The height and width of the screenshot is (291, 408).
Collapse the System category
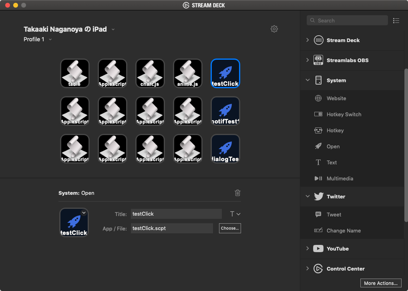308,80
